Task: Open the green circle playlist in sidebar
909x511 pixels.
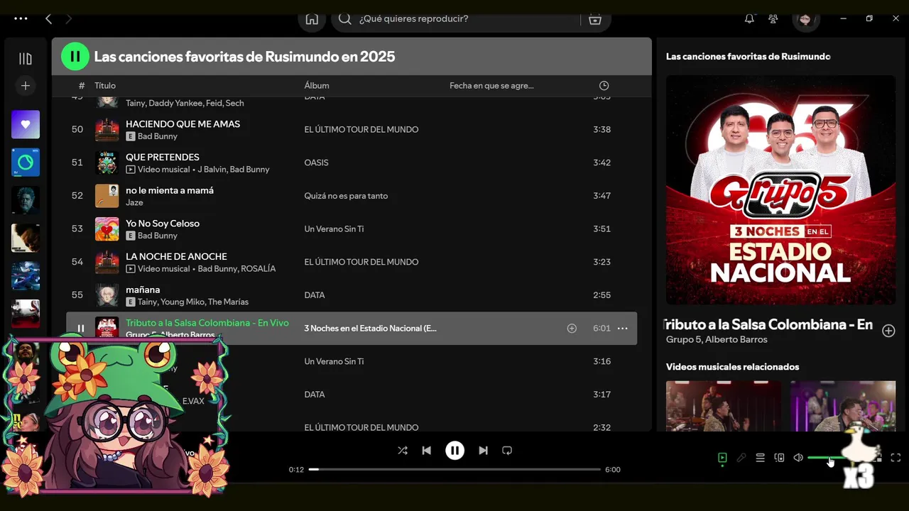Action: pos(26,163)
